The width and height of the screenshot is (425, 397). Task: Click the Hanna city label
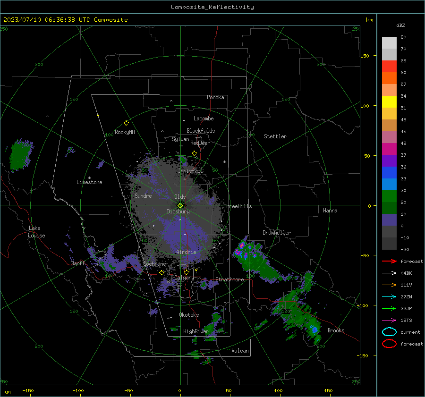[x=330, y=211]
